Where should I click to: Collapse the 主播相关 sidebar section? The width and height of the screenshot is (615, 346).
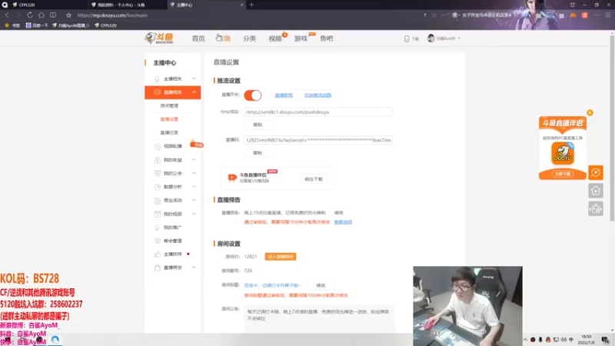point(194,79)
